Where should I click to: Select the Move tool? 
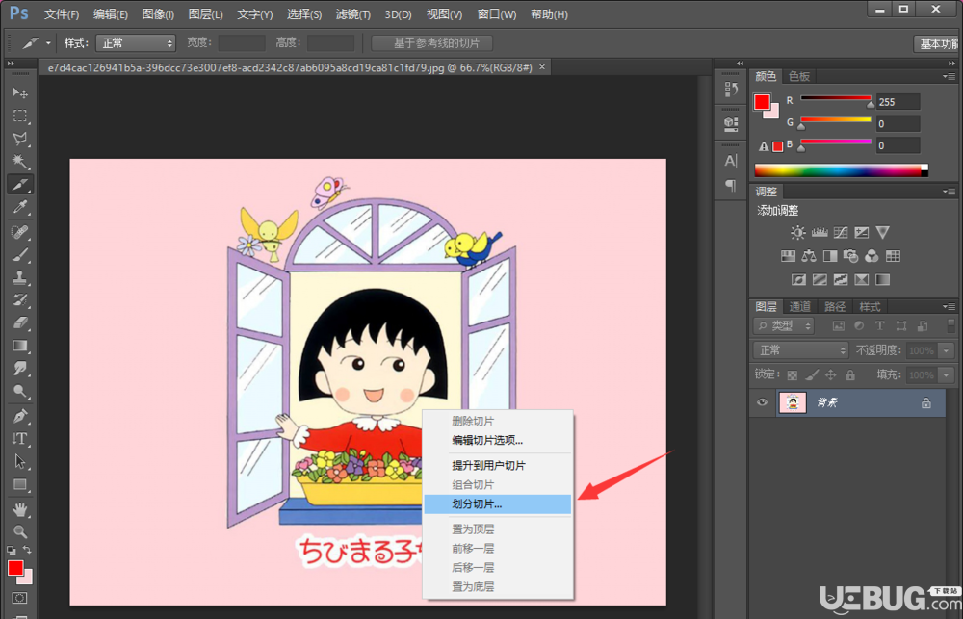pos(19,92)
